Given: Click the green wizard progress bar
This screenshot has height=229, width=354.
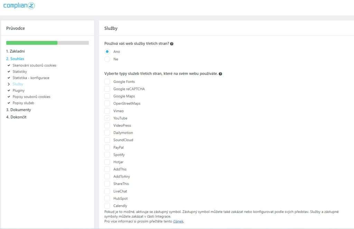Looking at the screenshot, I should [x=32, y=43].
